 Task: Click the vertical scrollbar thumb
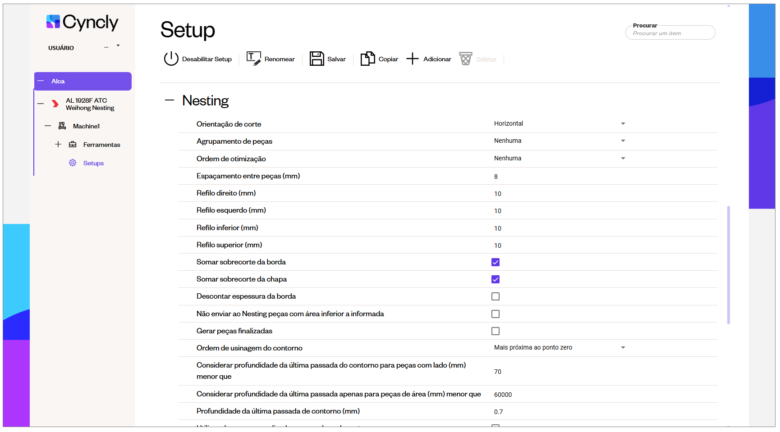(x=729, y=265)
